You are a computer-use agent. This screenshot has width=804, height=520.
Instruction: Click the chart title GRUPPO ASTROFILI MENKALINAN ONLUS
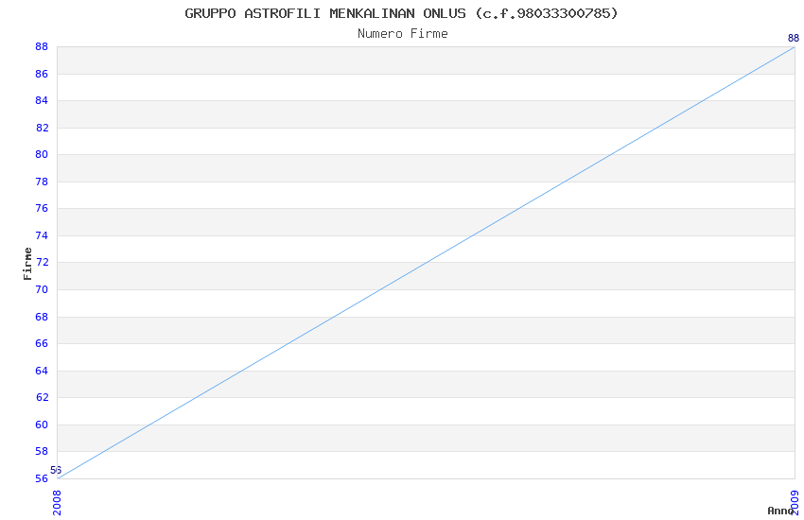(x=401, y=13)
